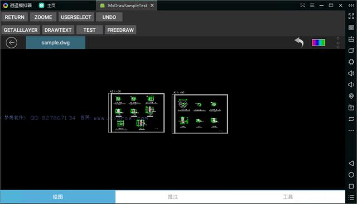
Task: Open the three-dot overflow menu
Action: (338, 42)
